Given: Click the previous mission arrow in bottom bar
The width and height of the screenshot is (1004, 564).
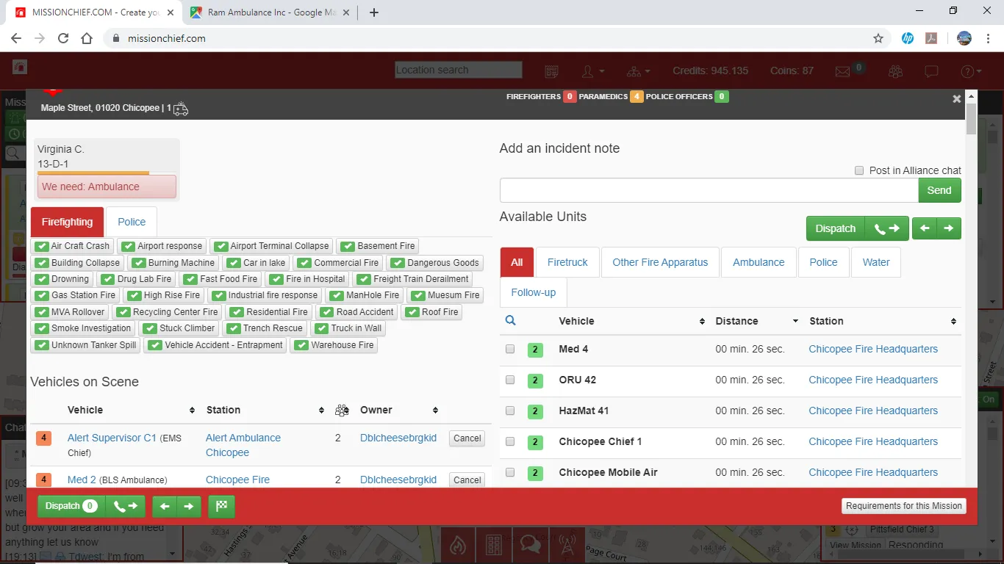Looking at the screenshot, I should 165,506.
